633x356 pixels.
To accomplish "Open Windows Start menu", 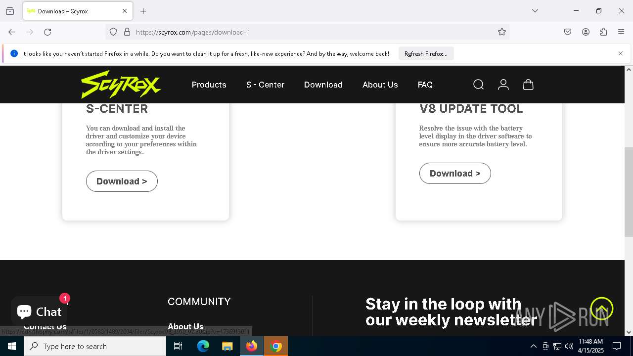I will coord(12,346).
